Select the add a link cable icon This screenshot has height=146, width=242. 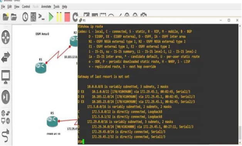6,136
